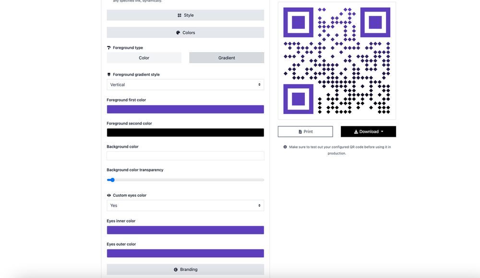This screenshot has height=278, width=480.
Task: Open the Colors section header
Action: [x=185, y=33]
